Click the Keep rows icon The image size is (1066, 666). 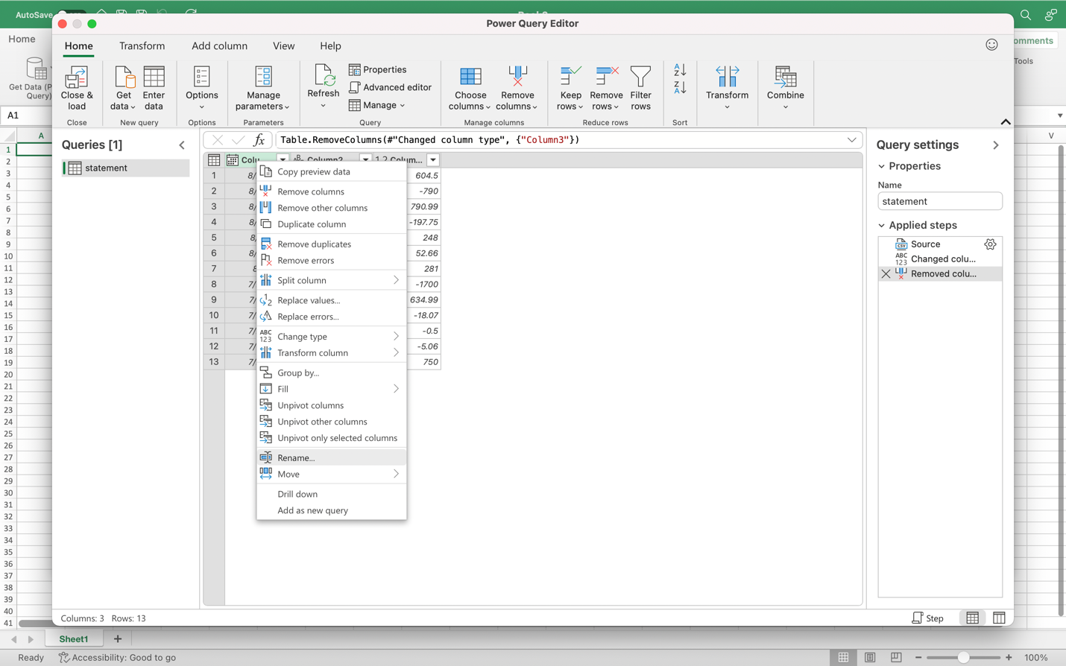pyautogui.click(x=570, y=77)
